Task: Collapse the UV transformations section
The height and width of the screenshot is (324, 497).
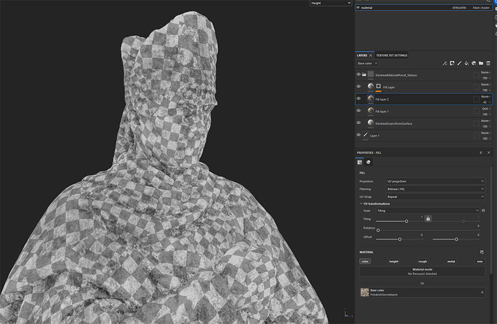Action: [361, 204]
